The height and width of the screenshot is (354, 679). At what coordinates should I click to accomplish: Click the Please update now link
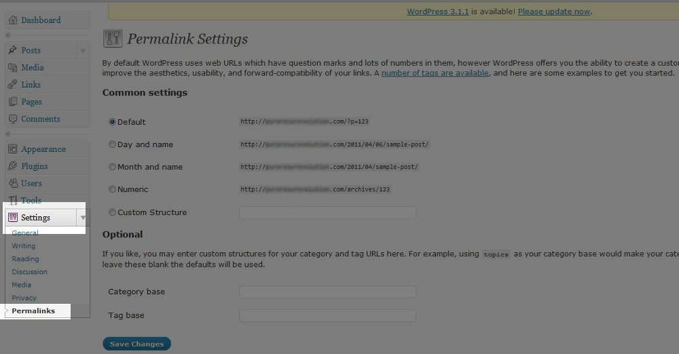click(x=553, y=12)
